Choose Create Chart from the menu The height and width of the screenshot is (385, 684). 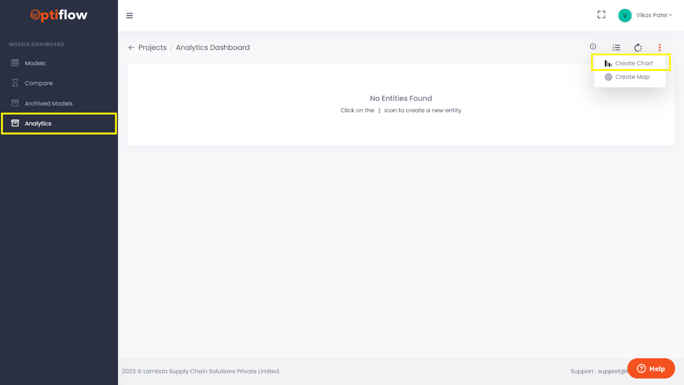634,63
